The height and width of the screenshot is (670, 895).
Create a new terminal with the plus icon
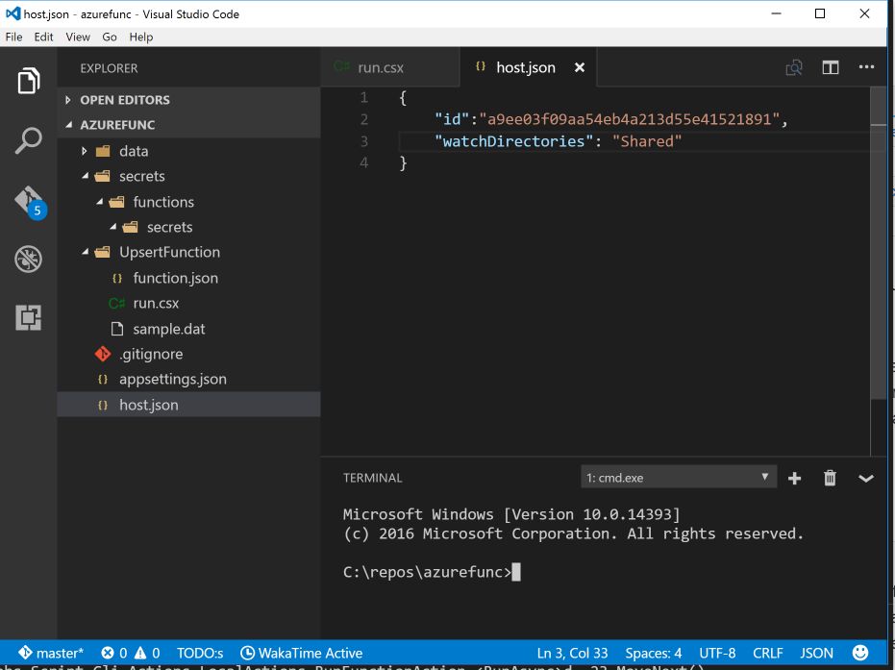[x=794, y=478]
